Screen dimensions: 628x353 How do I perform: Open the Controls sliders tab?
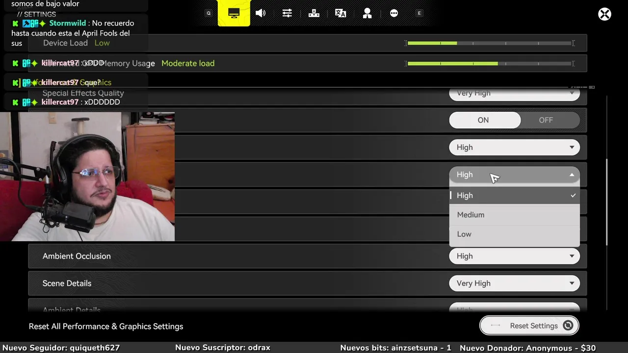pos(287,13)
